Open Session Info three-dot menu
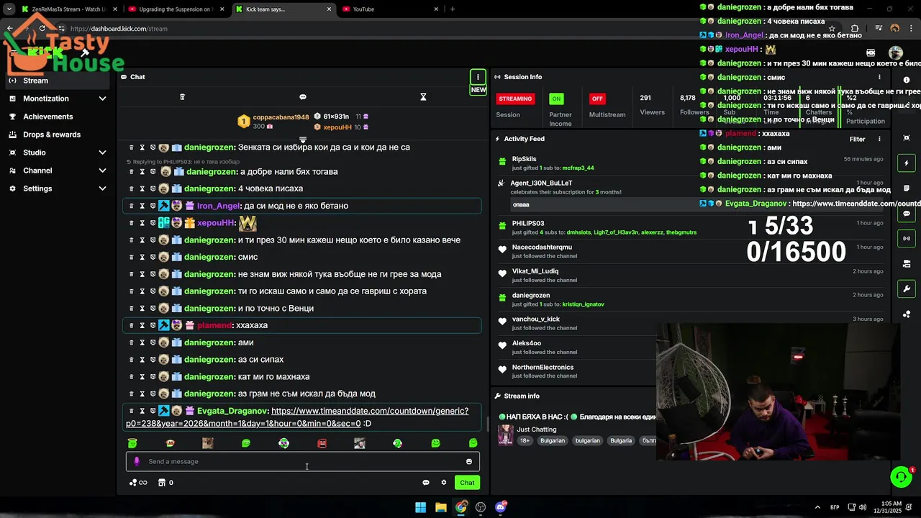This screenshot has width=921, height=518. [879, 77]
